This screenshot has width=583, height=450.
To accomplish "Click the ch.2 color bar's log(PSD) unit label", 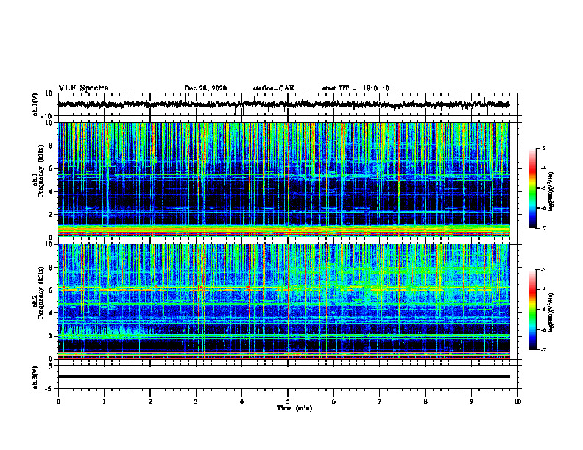I will (x=551, y=312).
